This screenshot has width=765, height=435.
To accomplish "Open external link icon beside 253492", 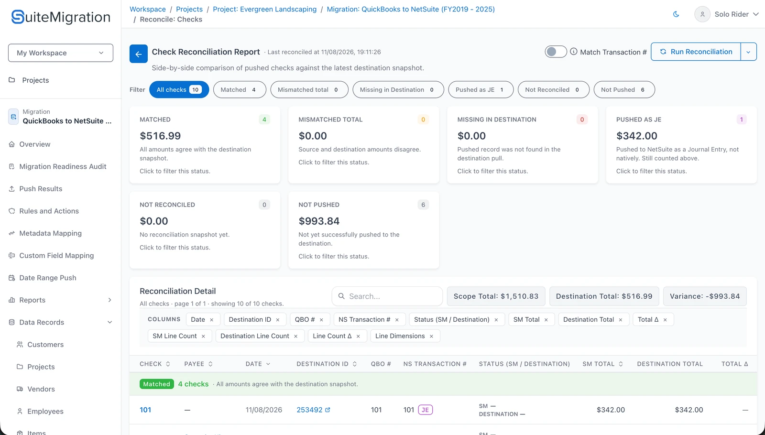I will (x=328, y=410).
